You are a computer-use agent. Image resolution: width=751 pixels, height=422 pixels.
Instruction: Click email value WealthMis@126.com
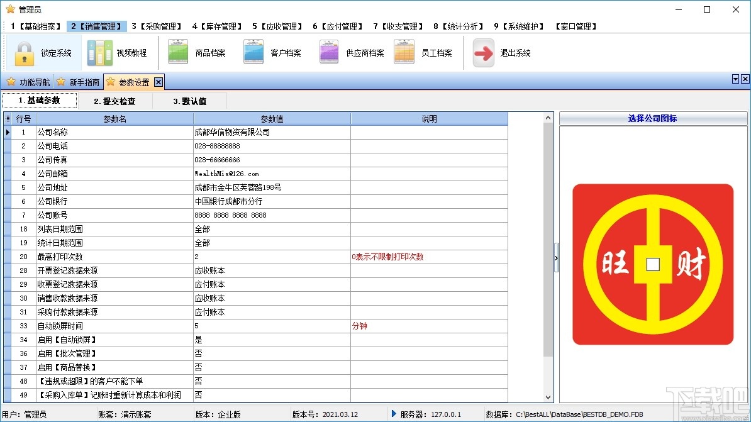pos(272,174)
